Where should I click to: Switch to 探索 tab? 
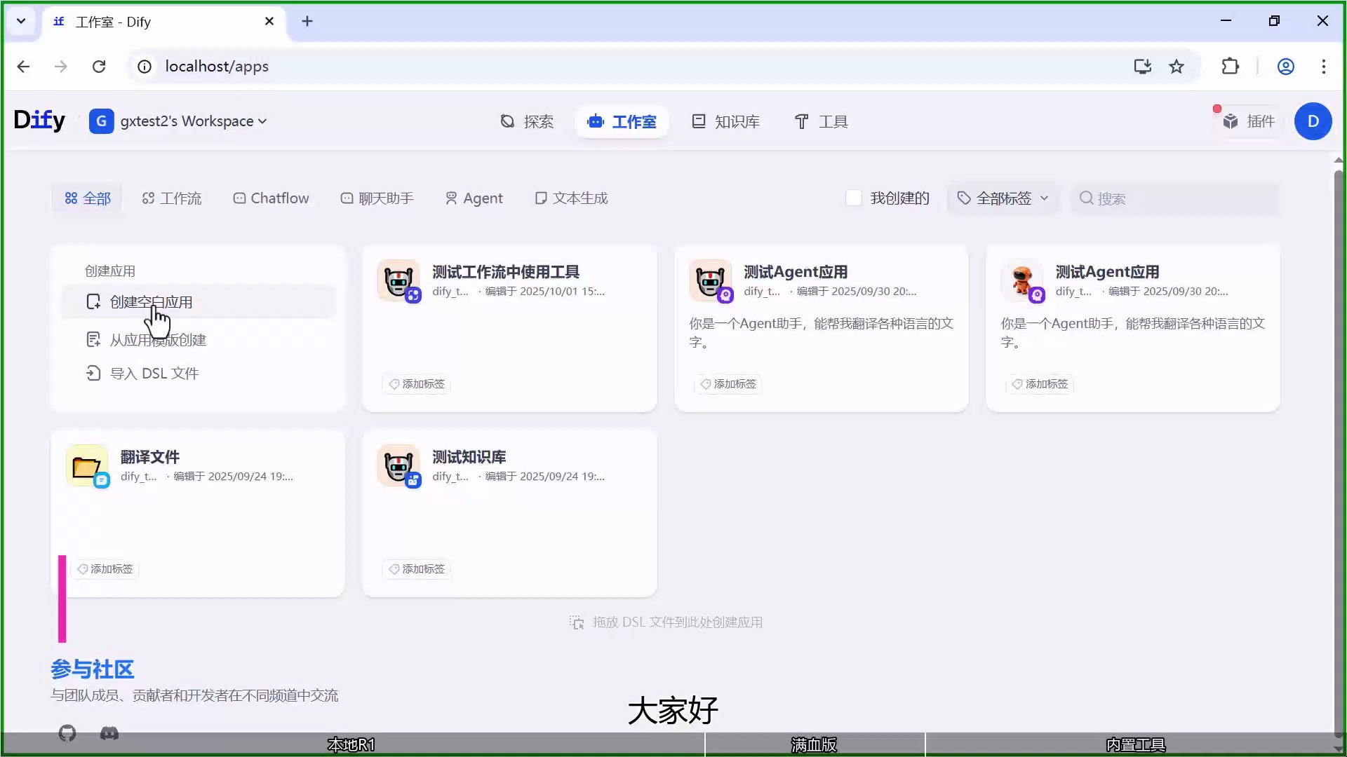pyautogui.click(x=527, y=121)
